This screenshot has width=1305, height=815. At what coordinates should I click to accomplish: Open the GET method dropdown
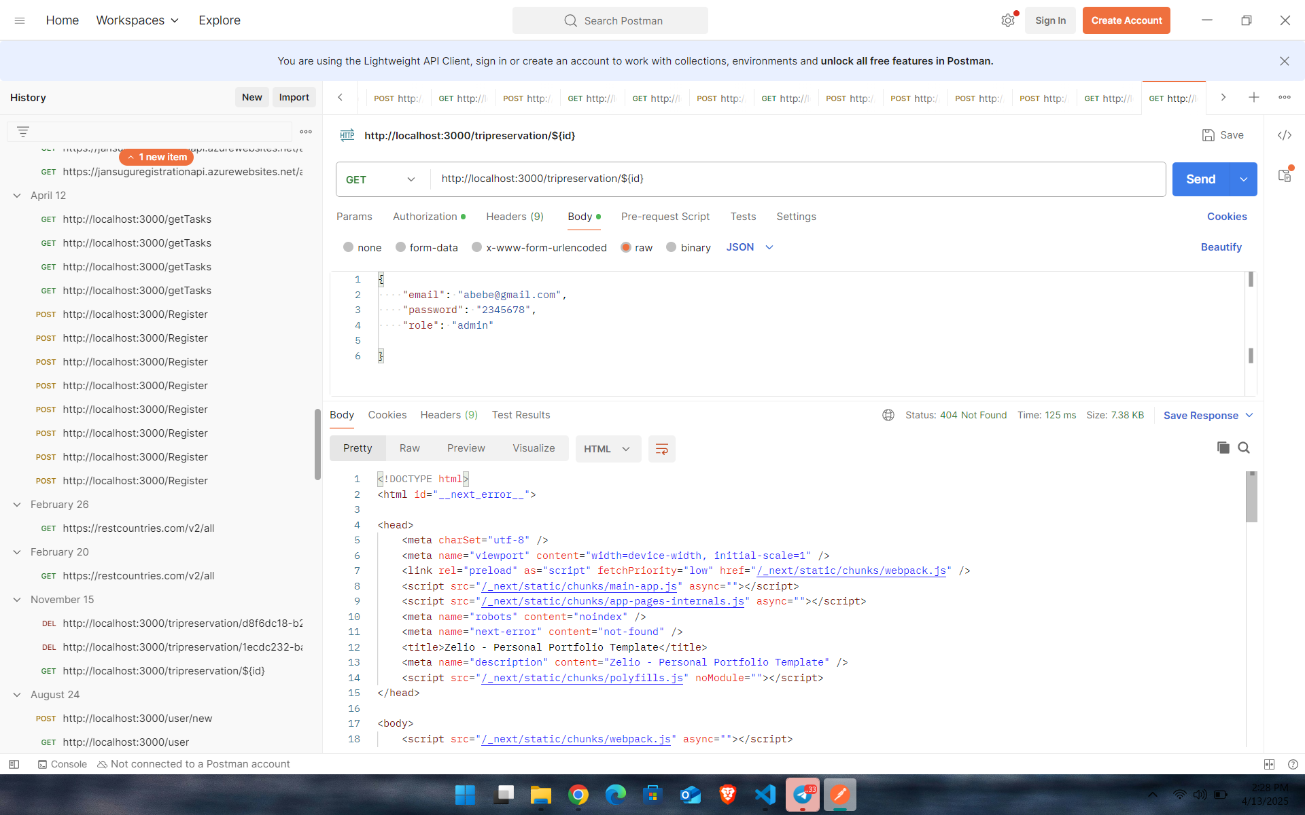[381, 179]
